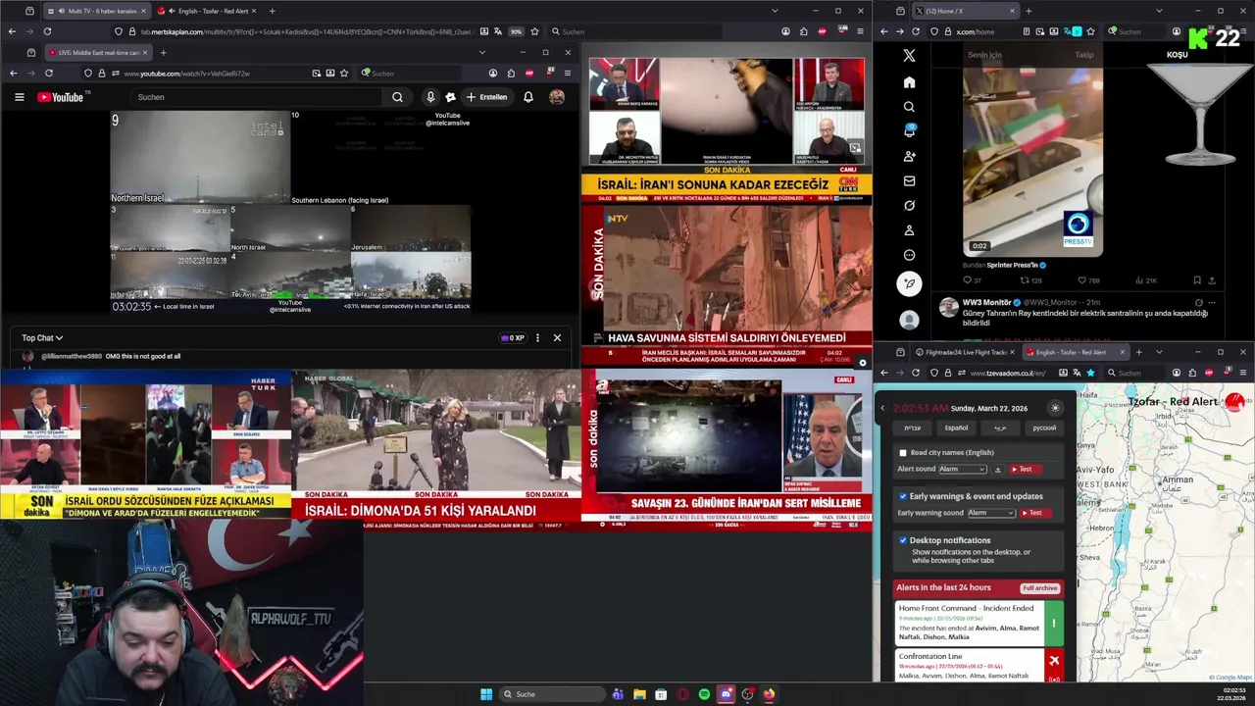The image size is (1255, 706).
Task: Click YouTube 'Erstellen' create button
Action: pyautogui.click(x=486, y=97)
